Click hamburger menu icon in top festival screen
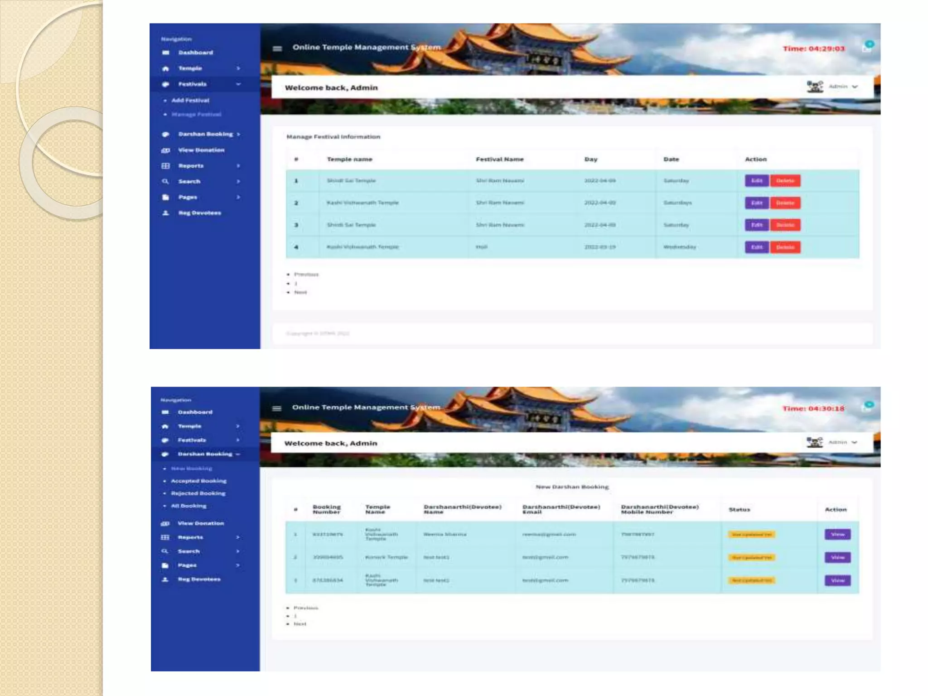928x696 pixels. click(277, 48)
